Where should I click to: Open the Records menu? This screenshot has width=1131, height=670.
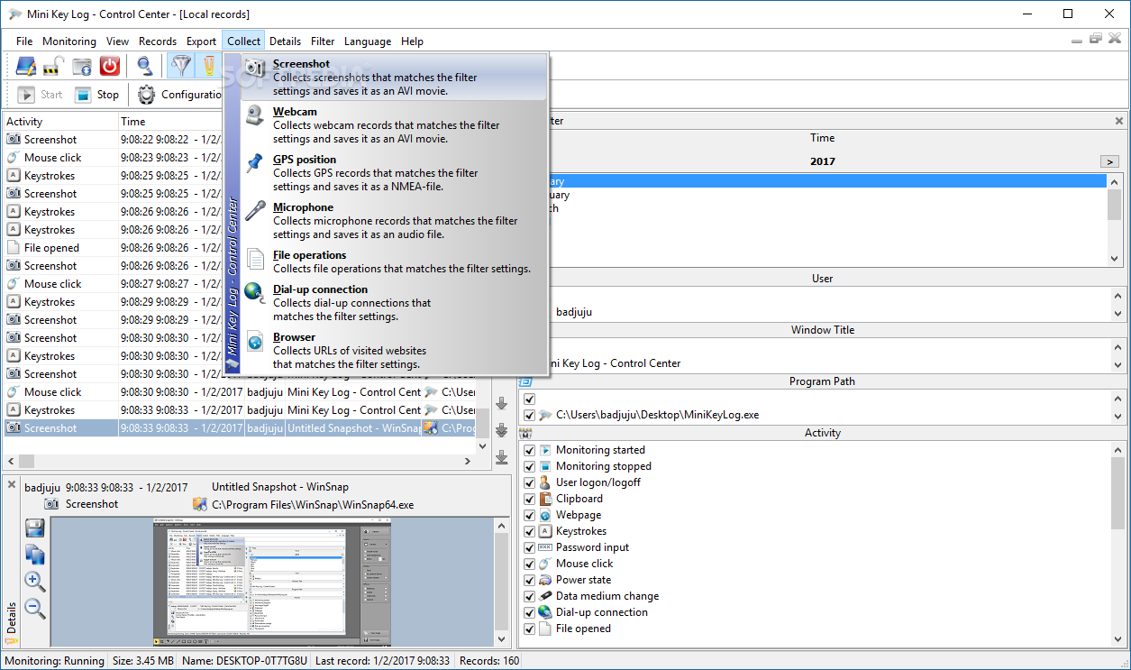click(158, 41)
